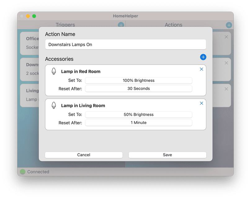251x199 pixels.
Task: Focus the Action Name text field
Action: pyautogui.click(x=125, y=45)
